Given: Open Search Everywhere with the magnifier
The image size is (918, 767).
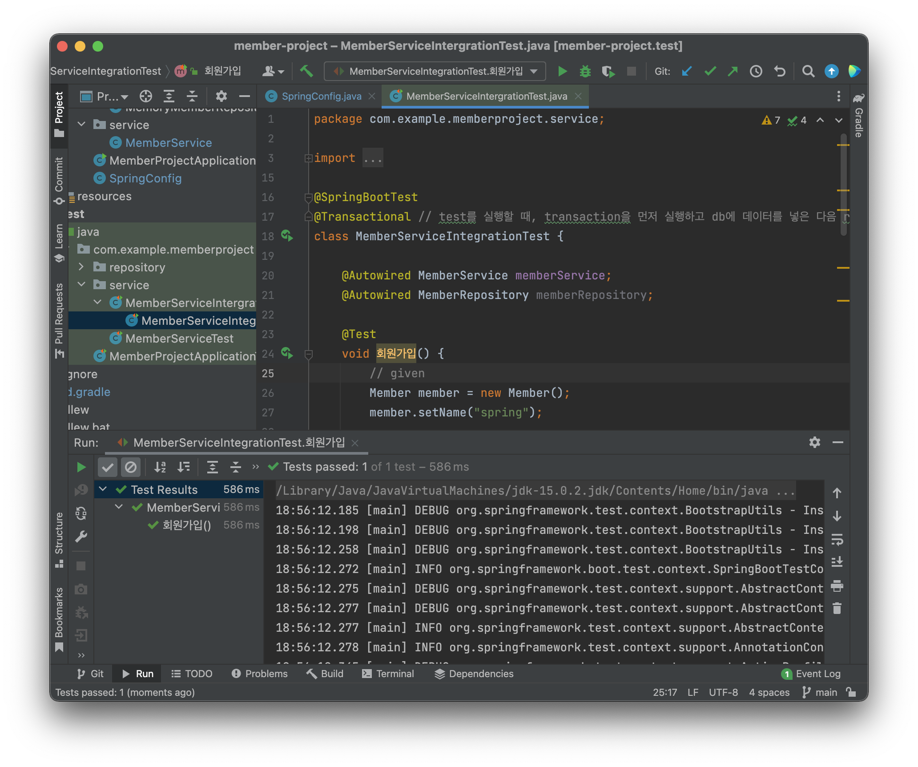Looking at the screenshot, I should (x=809, y=71).
